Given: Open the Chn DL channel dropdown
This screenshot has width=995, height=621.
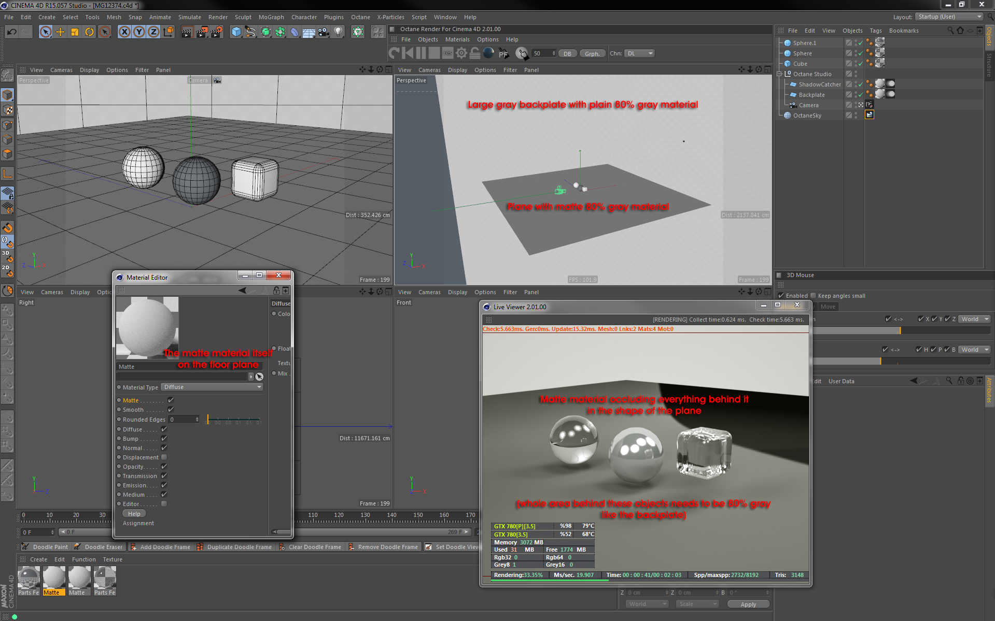Looking at the screenshot, I should pyautogui.click(x=639, y=53).
